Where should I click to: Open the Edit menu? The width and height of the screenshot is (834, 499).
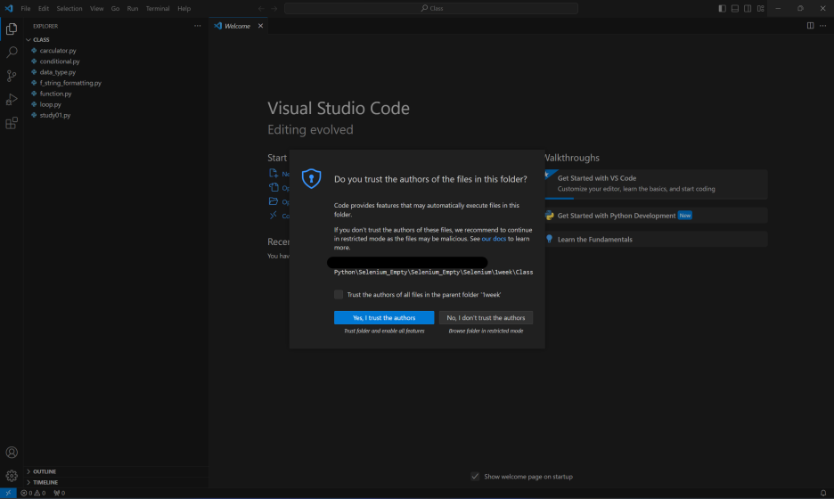[x=44, y=9]
